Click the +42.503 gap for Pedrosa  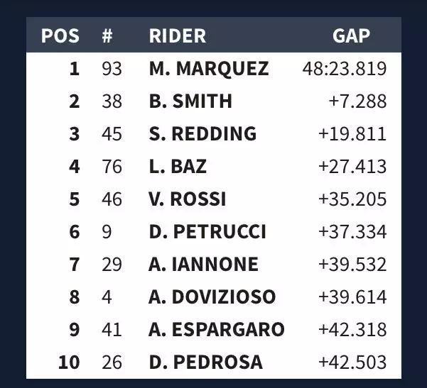coord(352,362)
